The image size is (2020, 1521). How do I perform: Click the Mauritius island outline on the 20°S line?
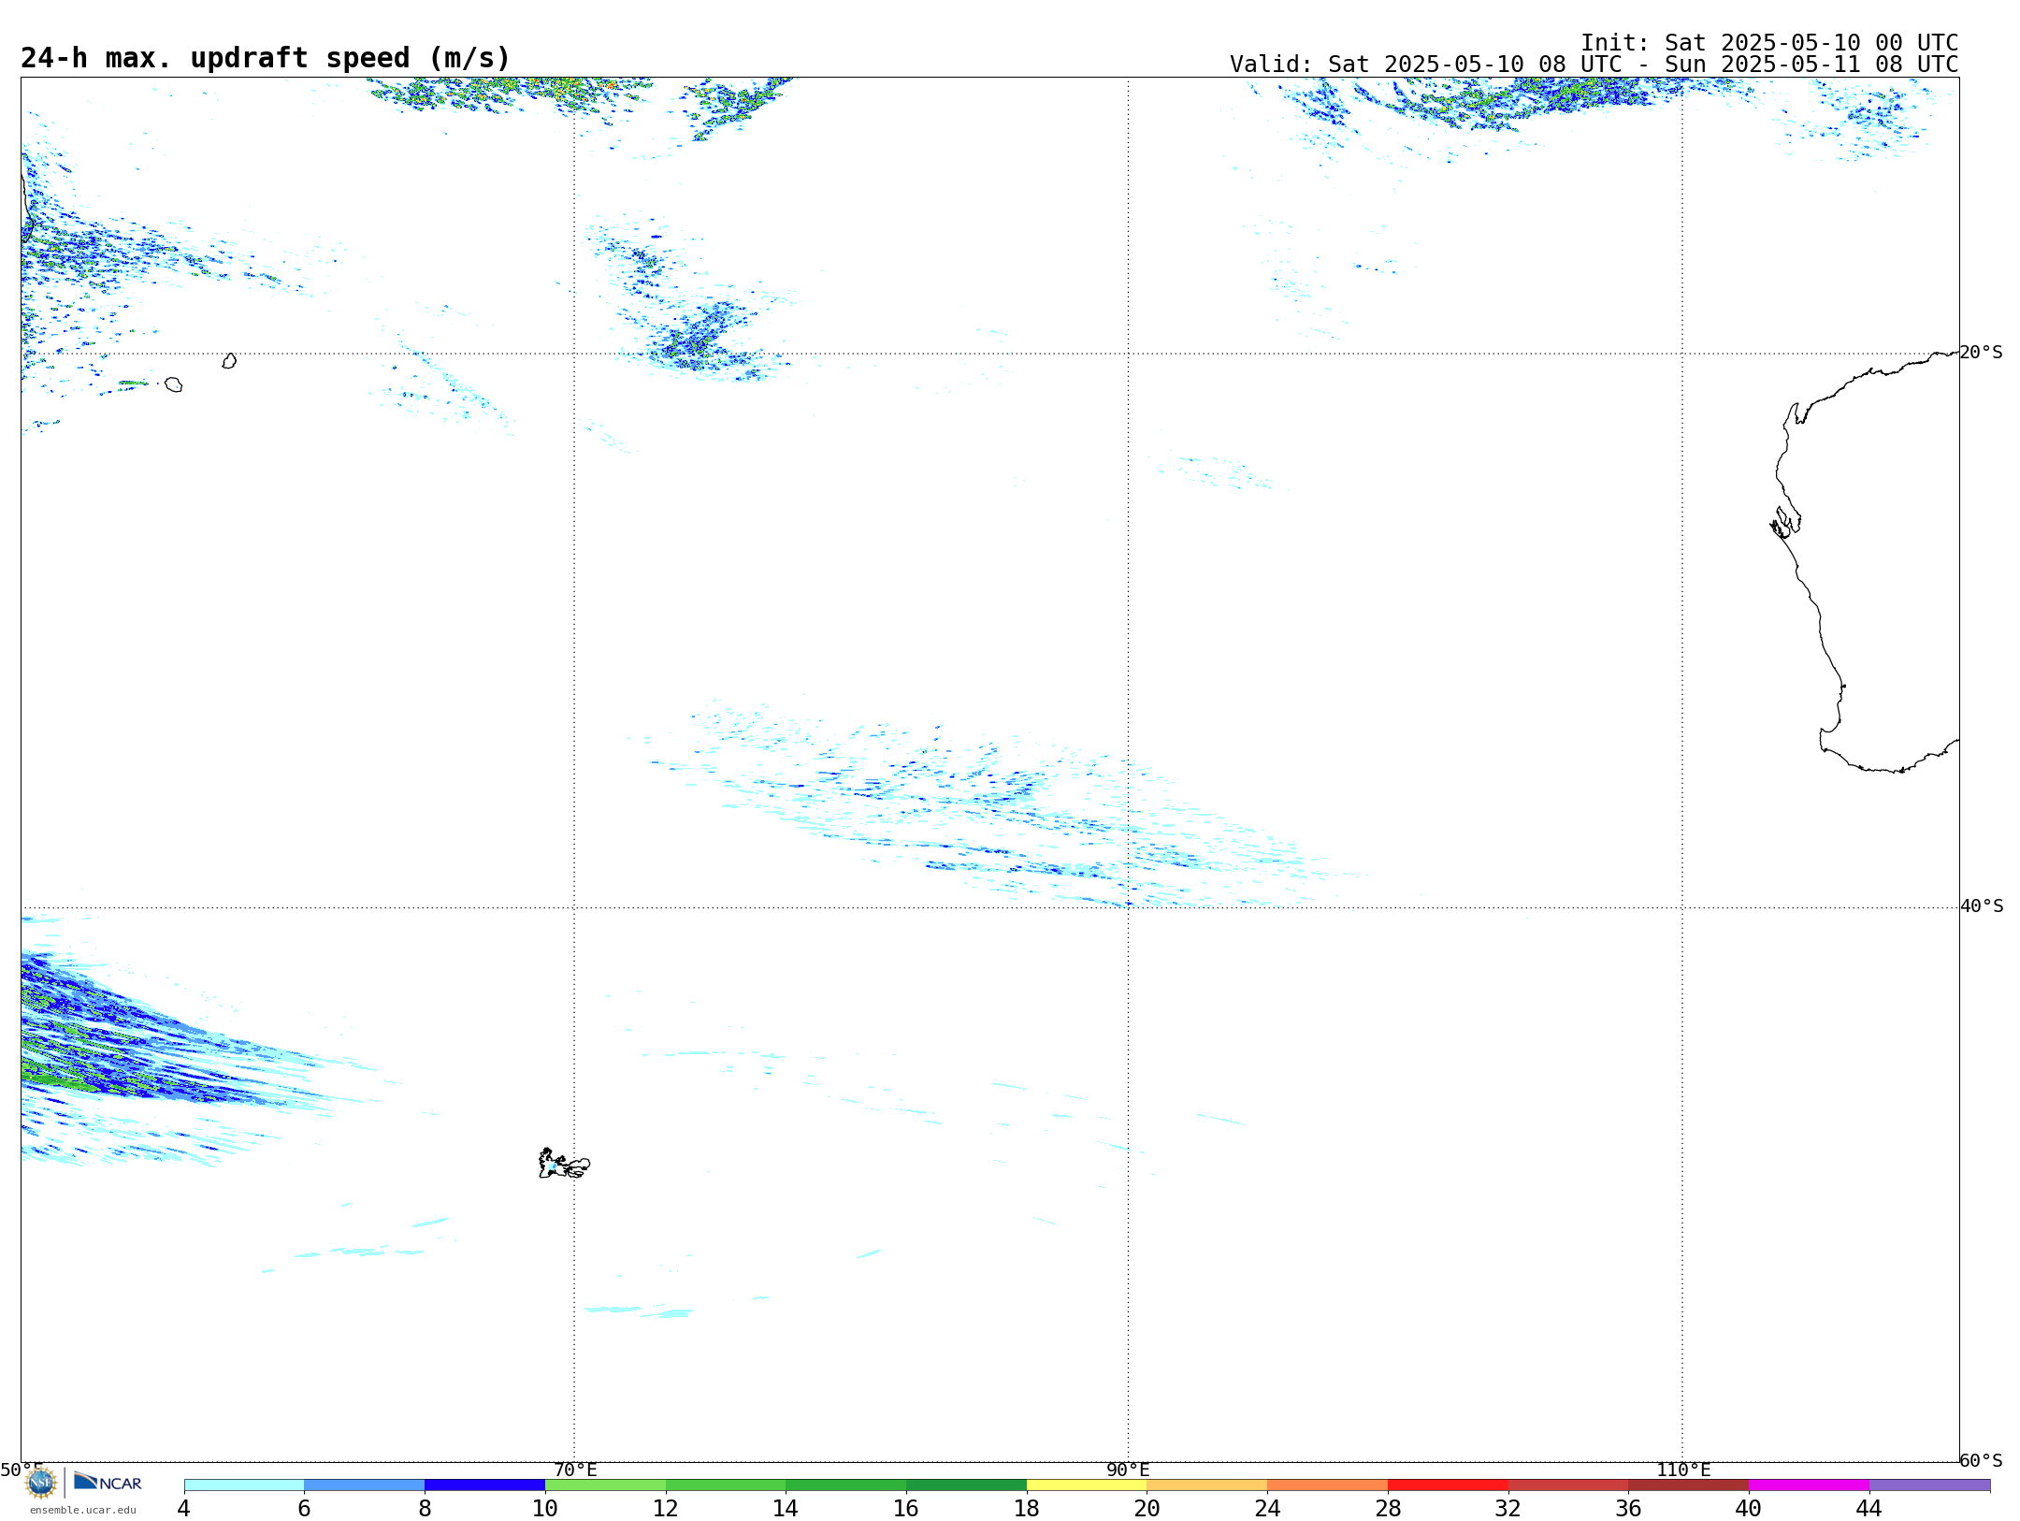[x=229, y=361]
